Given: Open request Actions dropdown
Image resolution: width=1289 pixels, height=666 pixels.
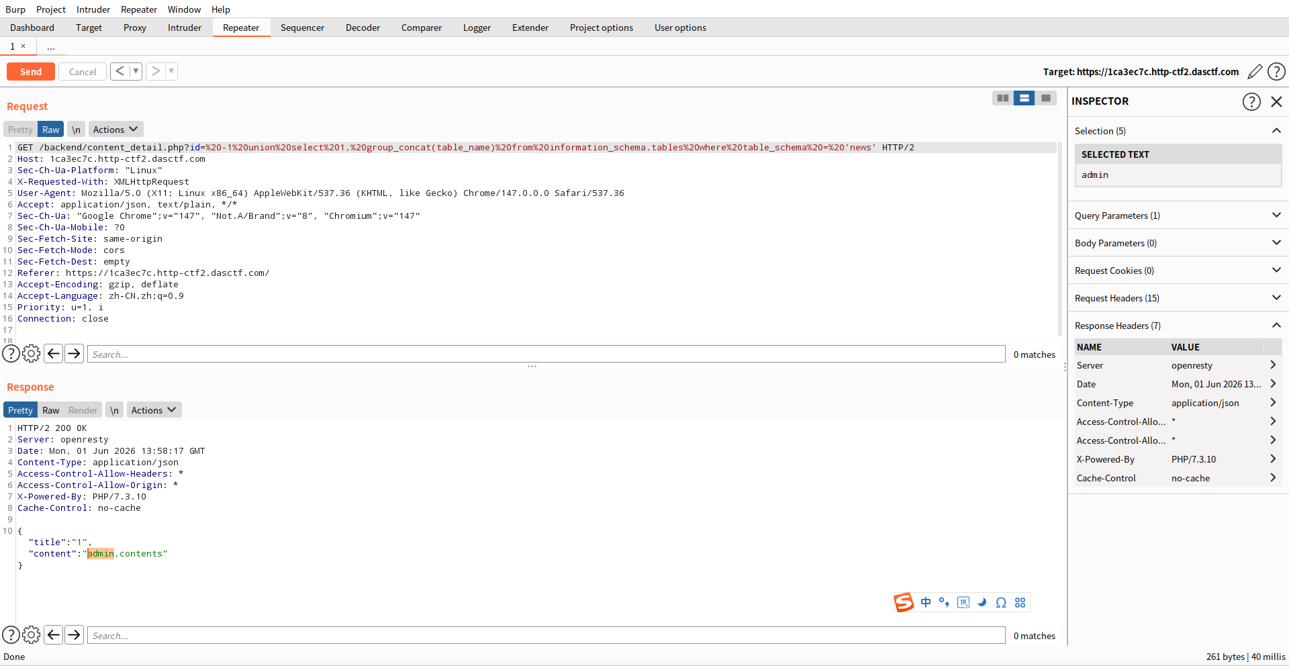Looking at the screenshot, I should click(x=115, y=130).
